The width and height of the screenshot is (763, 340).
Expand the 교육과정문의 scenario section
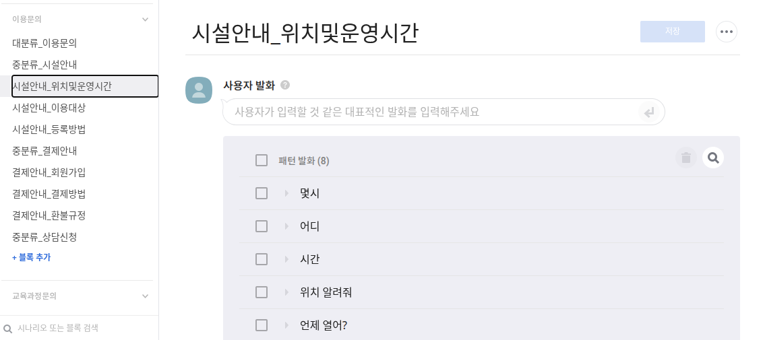point(145,296)
